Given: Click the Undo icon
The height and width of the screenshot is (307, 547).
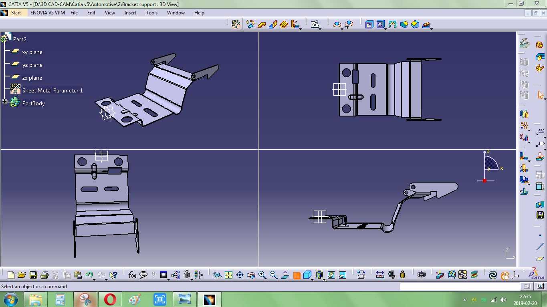Looking at the screenshot, I should click(89, 275).
